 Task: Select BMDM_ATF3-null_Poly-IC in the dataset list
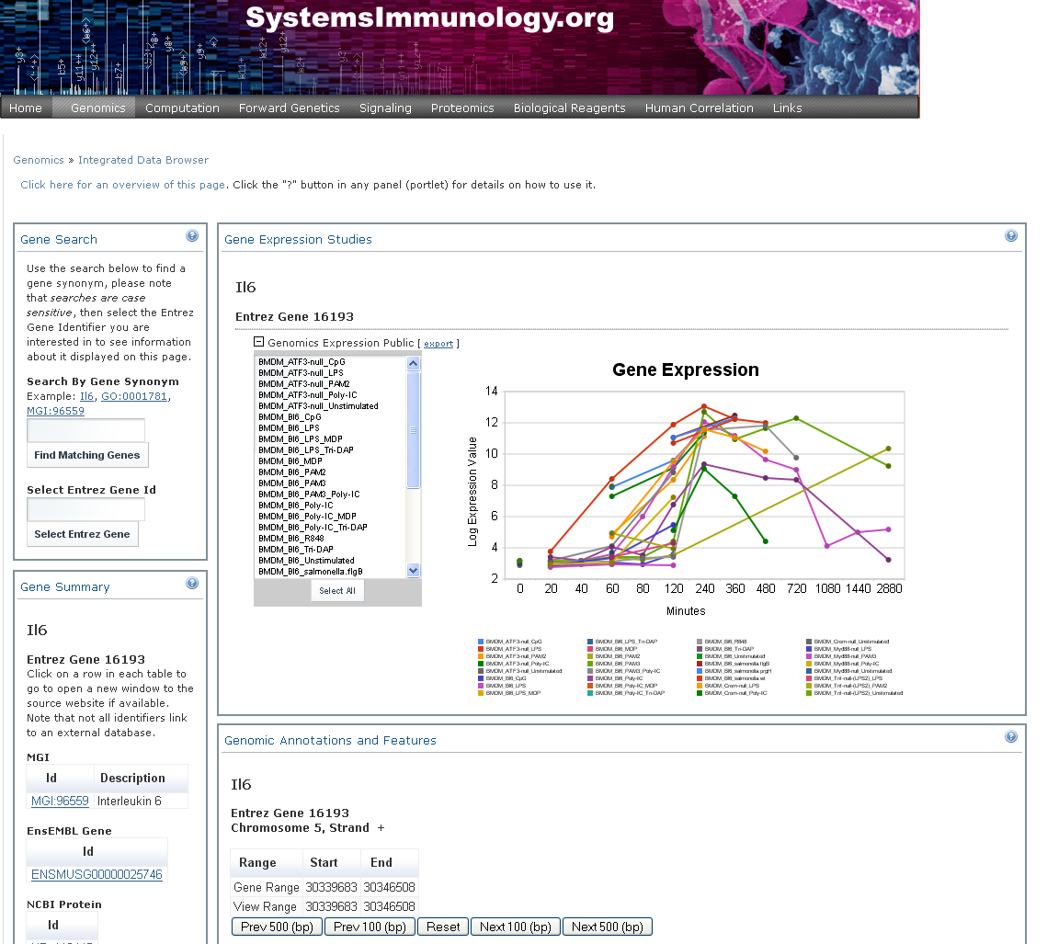tap(331, 395)
